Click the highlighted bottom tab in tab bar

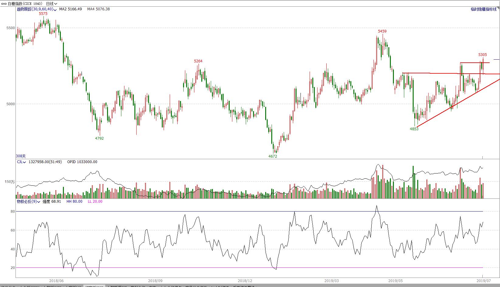pos(94,286)
